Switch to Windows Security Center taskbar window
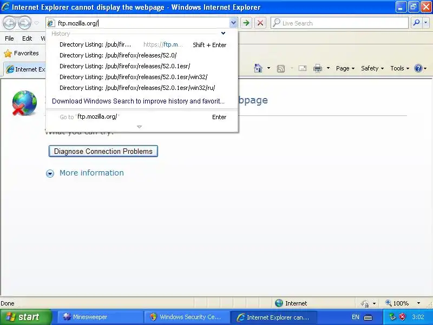The height and width of the screenshot is (325, 433). coord(187,317)
